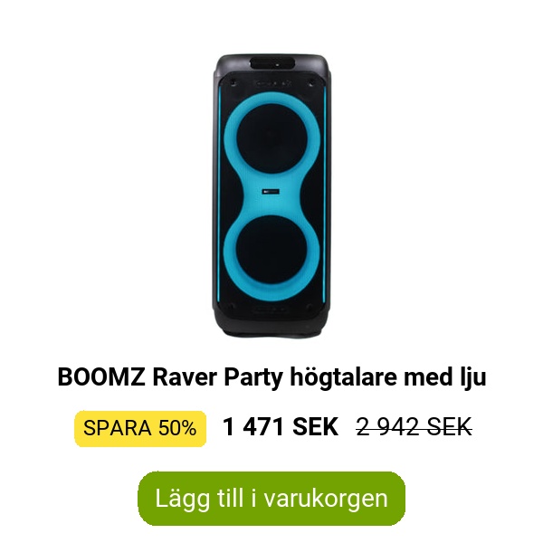This screenshot has width=543, height=543.
Task: Select the word BOOMZ in the product title
Action: pyautogui.click(x=101, y=376)
